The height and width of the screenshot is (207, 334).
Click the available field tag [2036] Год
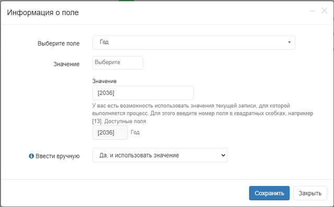tap(110, 132)
